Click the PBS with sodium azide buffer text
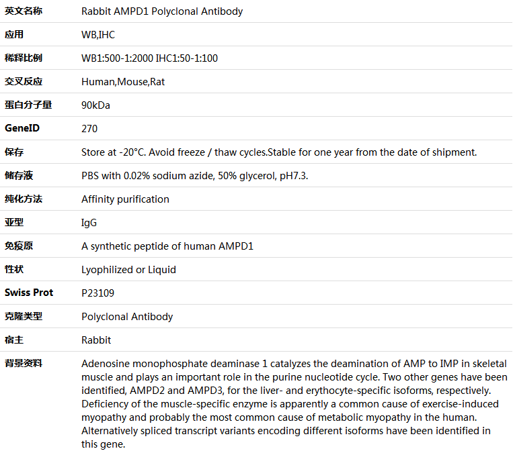The width and height of the screenshot is (513, 455). point(195,176)
